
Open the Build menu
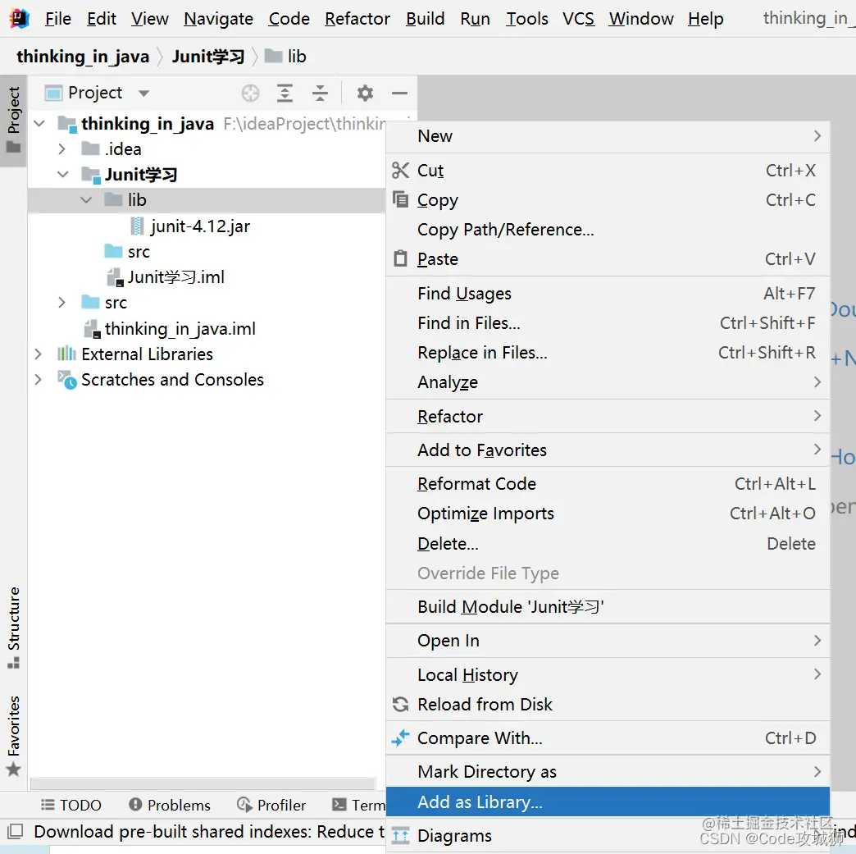tap(426, 19)
